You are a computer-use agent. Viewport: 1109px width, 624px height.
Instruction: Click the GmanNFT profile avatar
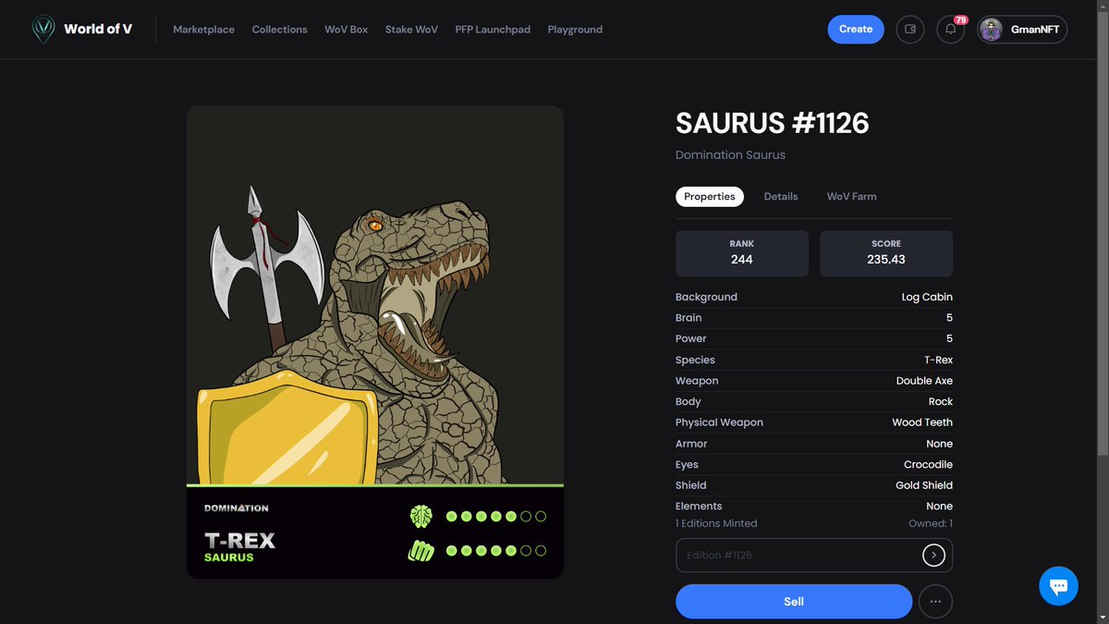tap(991, 30)
